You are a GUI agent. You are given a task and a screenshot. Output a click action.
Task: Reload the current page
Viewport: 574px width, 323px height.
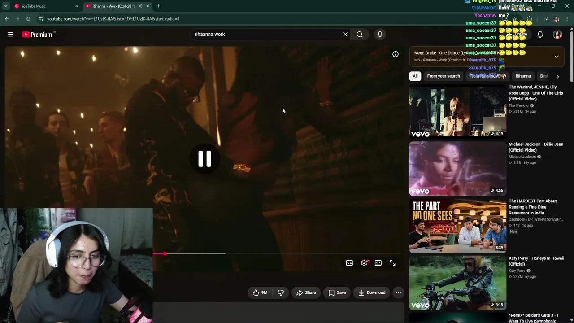coord(28,19)
